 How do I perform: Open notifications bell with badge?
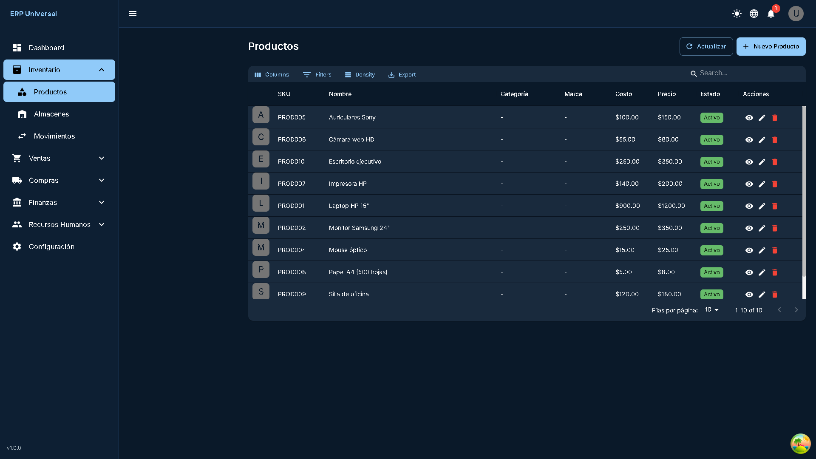pyautogui.click(x=771, y=14)
